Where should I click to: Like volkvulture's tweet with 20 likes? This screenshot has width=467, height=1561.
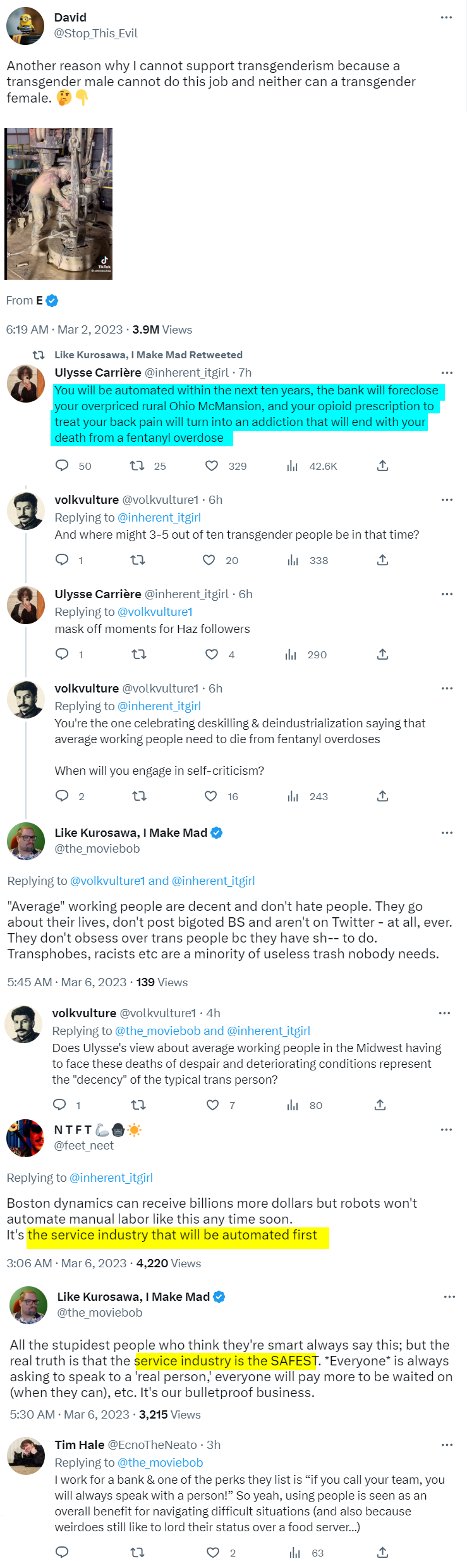[209, 560]
